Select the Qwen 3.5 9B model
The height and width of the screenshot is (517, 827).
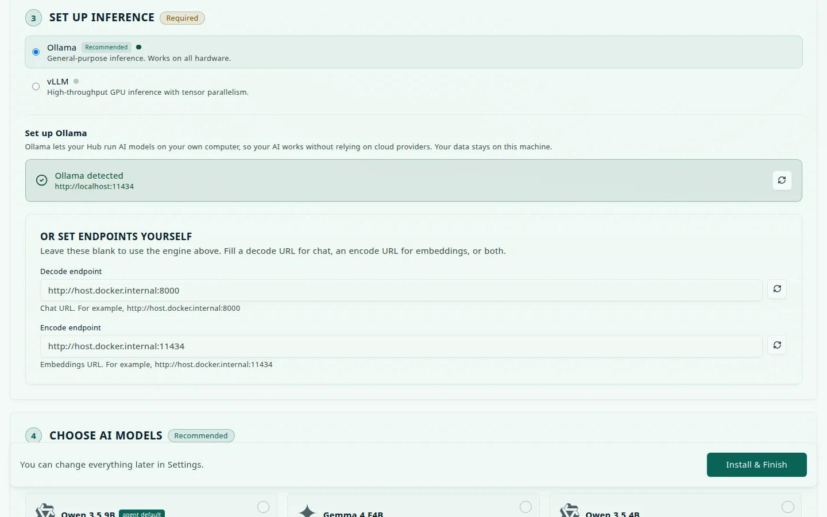coord(263,507)
